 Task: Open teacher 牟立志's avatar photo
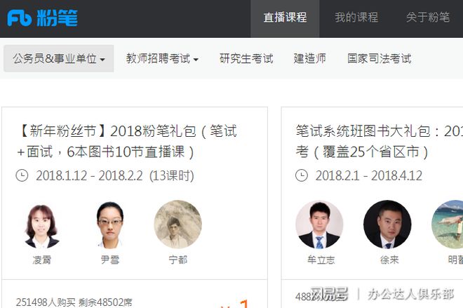319,225
